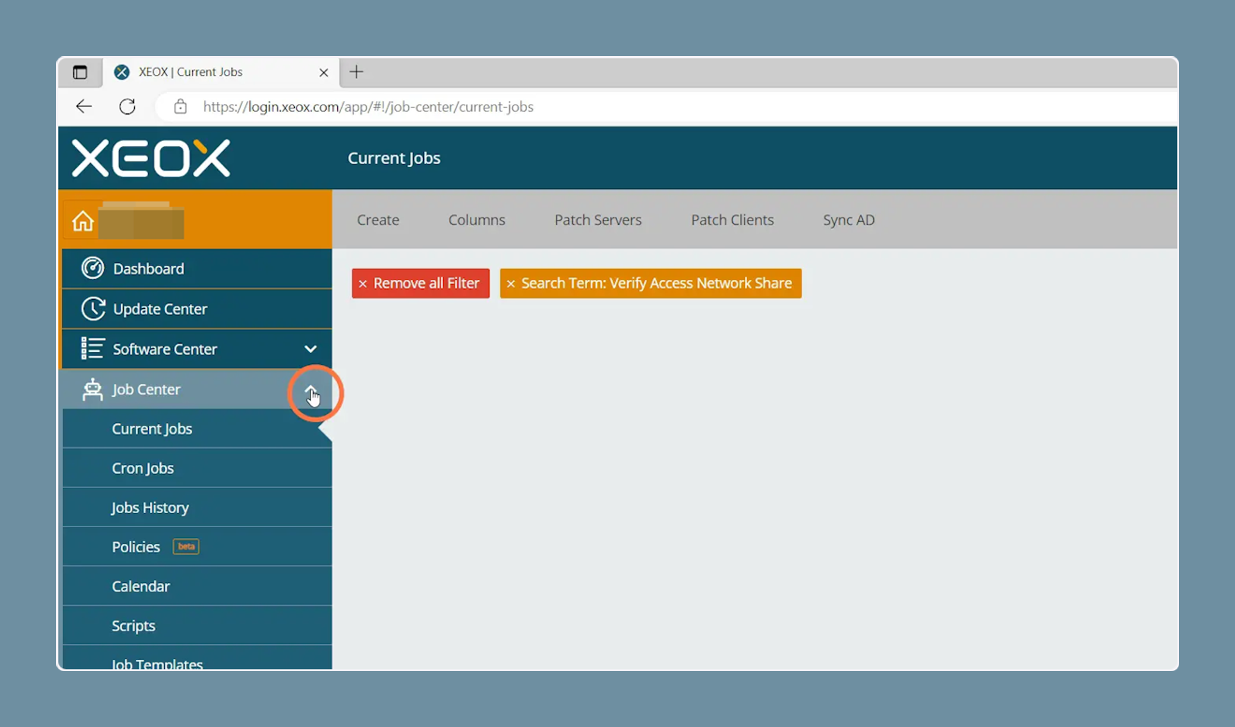
Task: Click the Search Term: Verify Access Network Share tag
Action: 651,283
